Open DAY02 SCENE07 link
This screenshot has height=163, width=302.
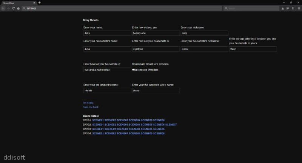171,125
